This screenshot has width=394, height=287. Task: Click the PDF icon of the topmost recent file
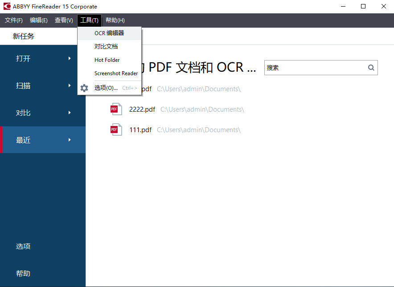click(116, 89)
